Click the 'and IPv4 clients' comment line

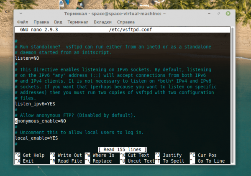(x=113, y=81)
